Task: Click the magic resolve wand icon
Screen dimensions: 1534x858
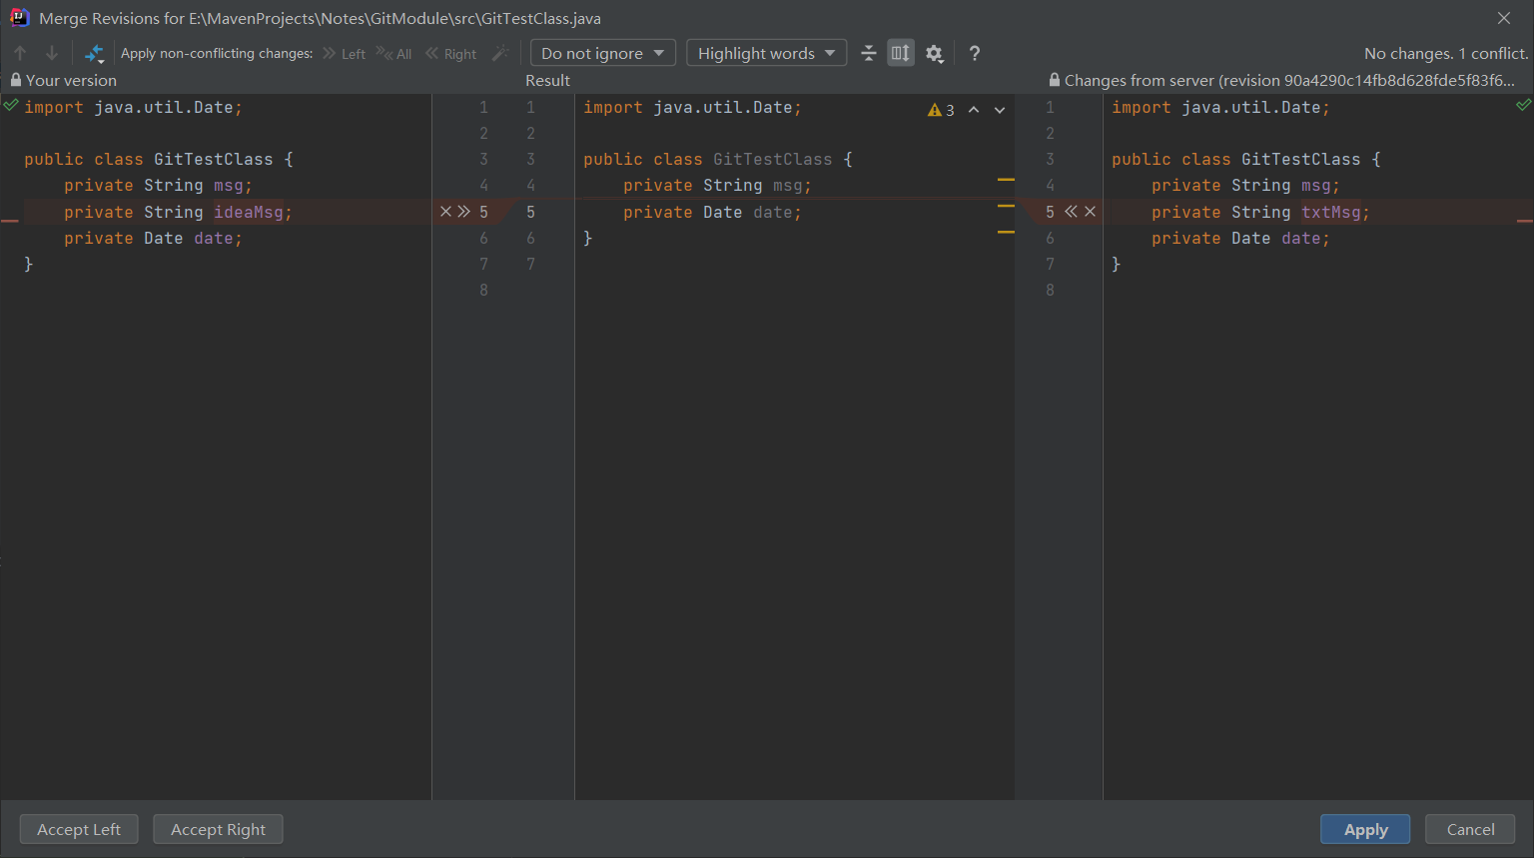Action: click(500, 53)
